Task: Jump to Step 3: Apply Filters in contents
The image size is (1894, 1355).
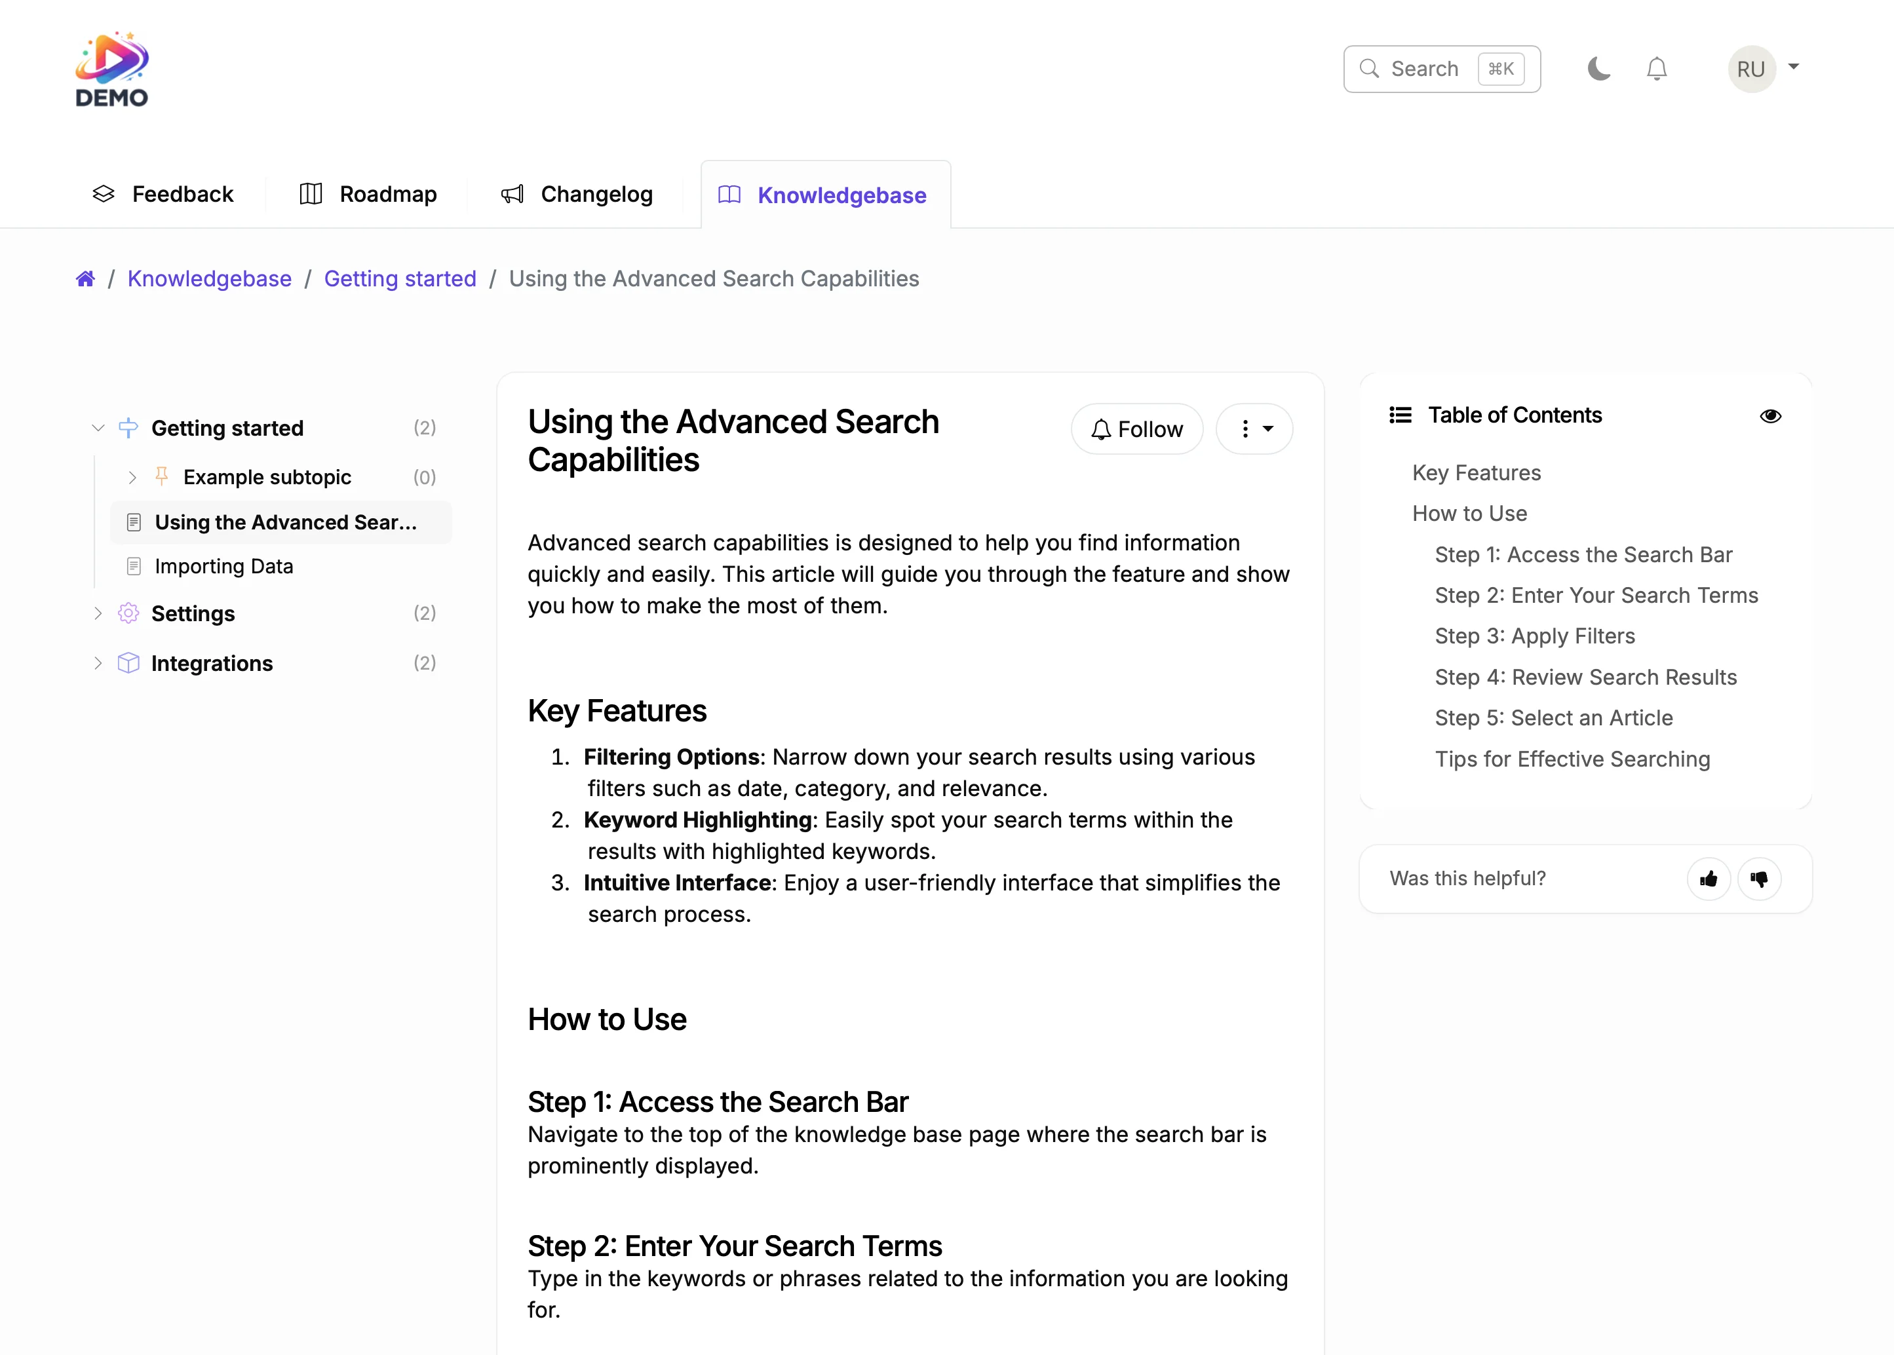Action: click(x=1534, y=635)
